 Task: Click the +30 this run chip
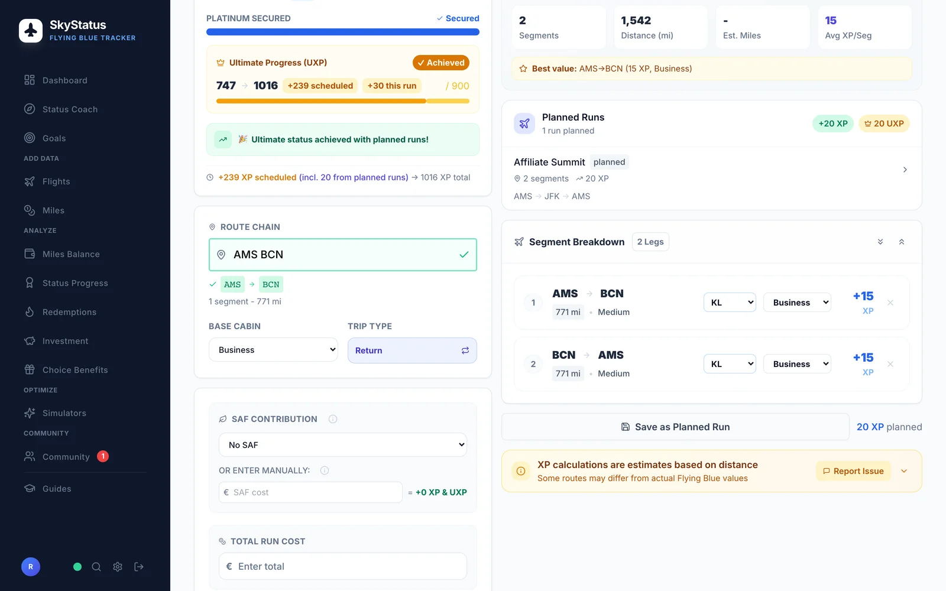click(392, 86)
